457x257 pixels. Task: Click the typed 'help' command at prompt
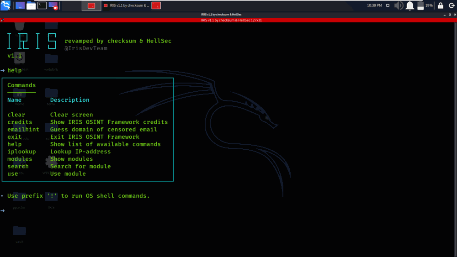15,70
